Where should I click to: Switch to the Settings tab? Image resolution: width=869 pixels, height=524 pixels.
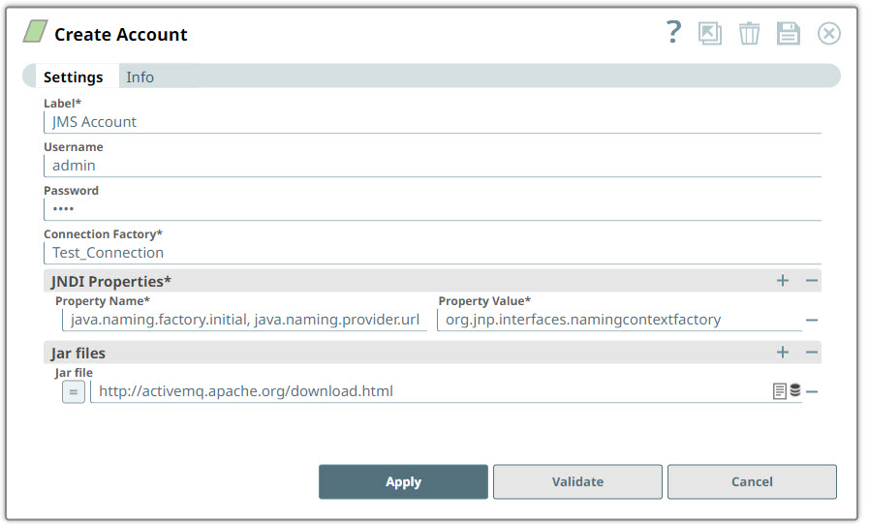point(74,77)
